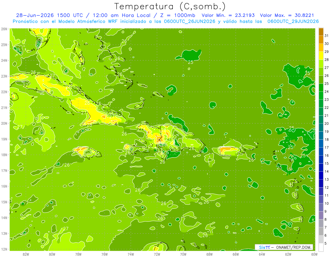334x258 pixels.
Task: Click the gray legend swatch between 6 and 7
Action: tap(321, 231)
